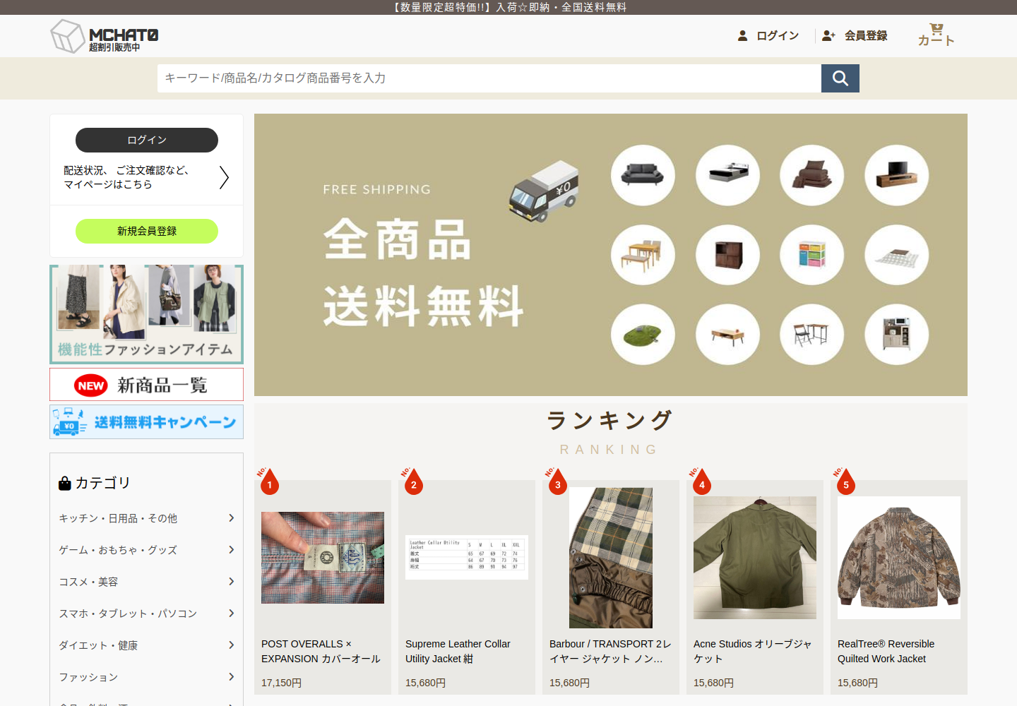Select the desk and chair circle

point(811,335)
